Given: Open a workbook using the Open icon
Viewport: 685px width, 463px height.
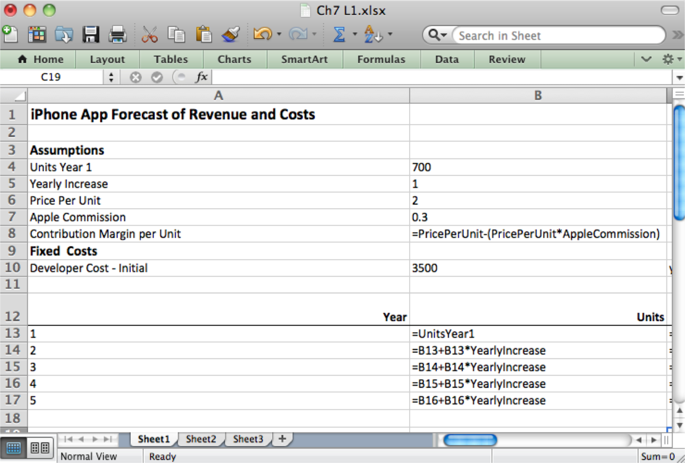Looking at the screenshot, I should 64,34.
